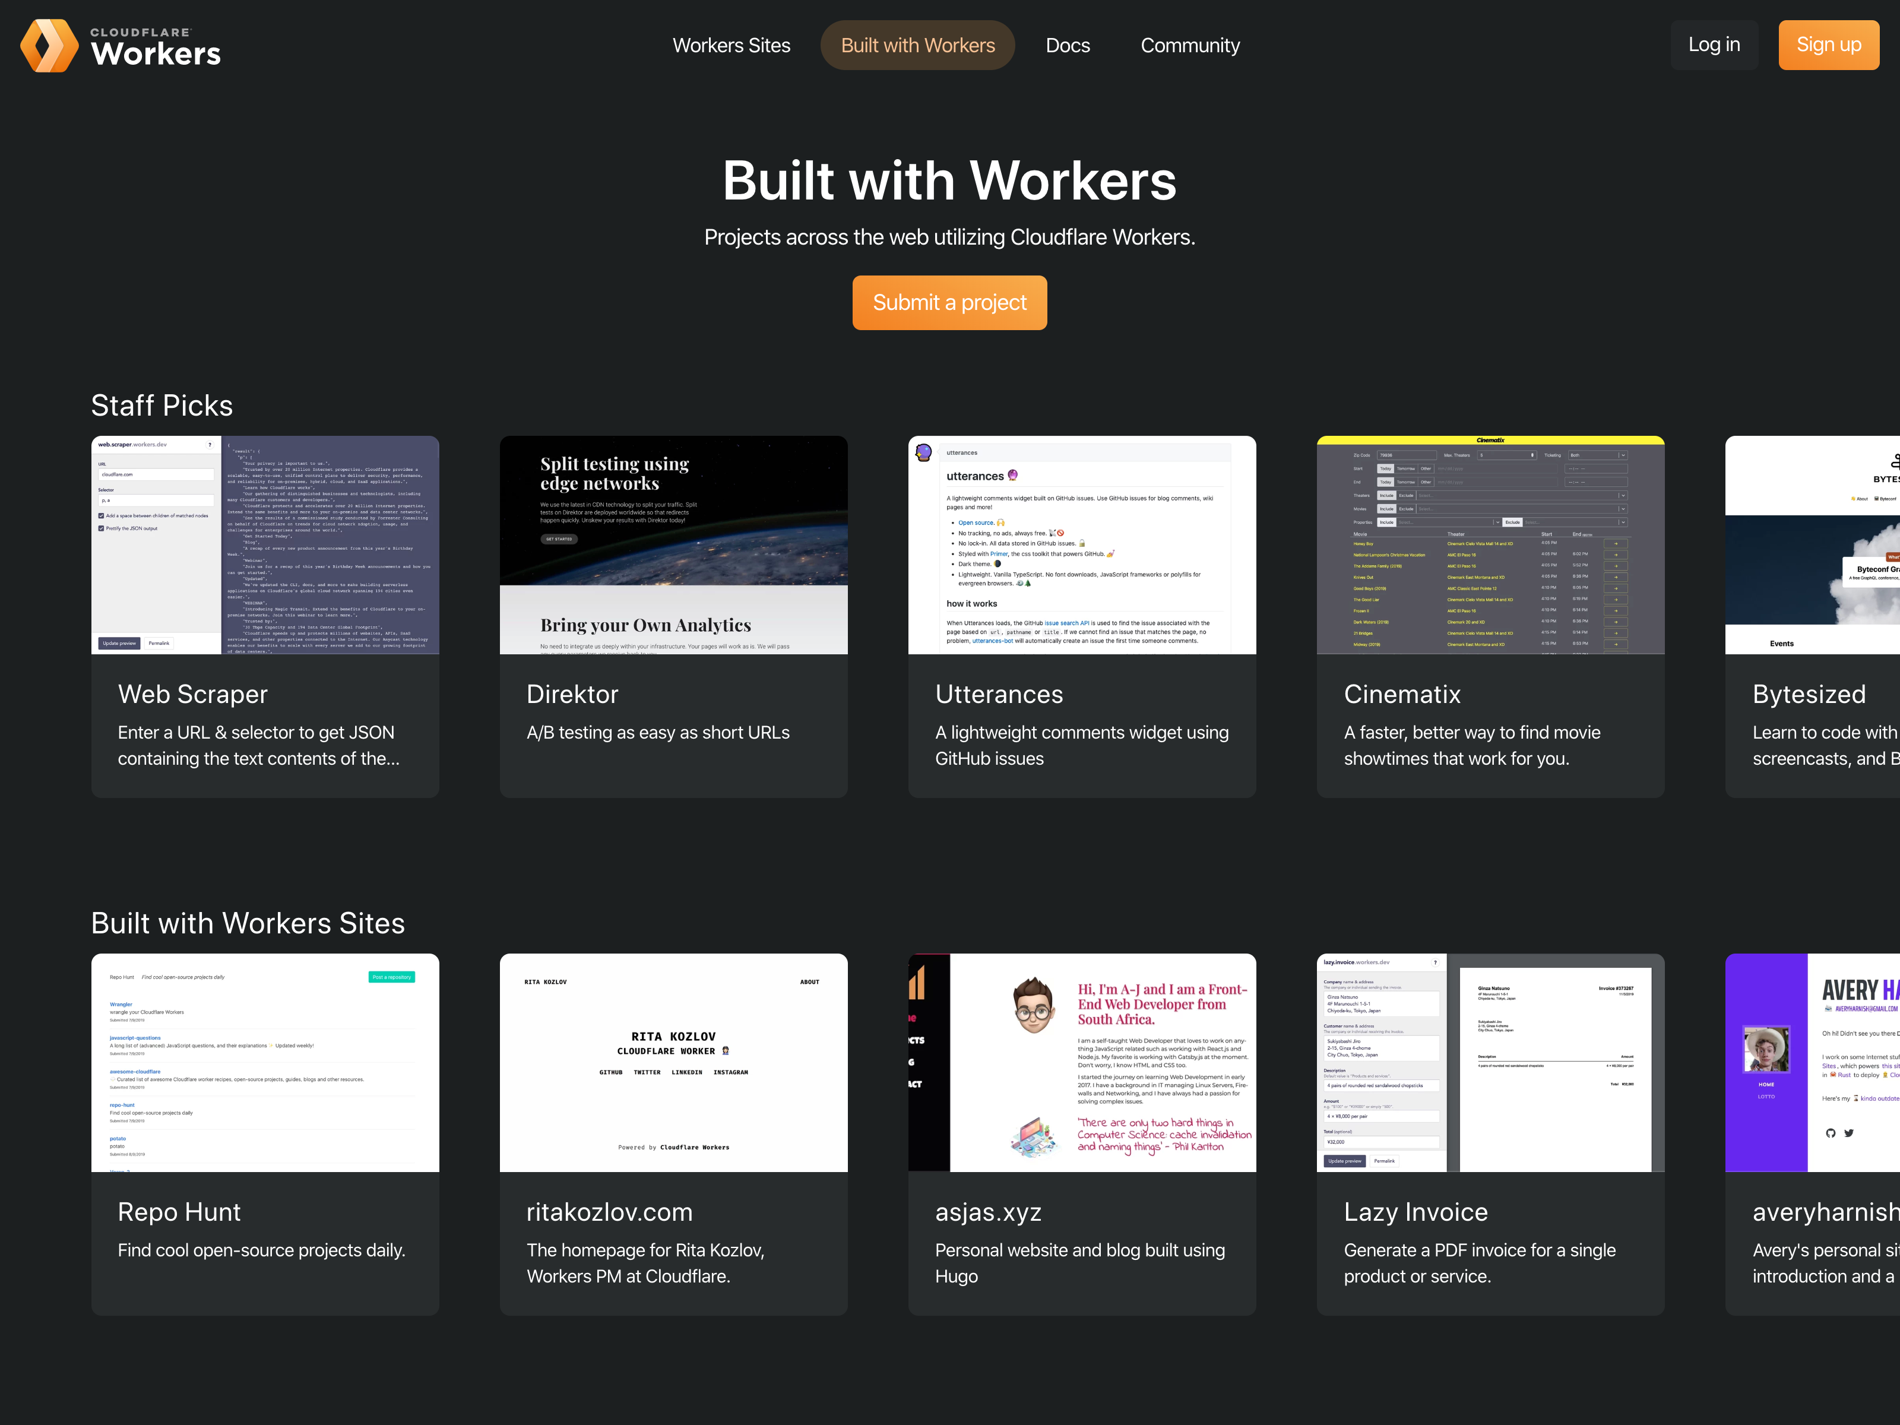Click the Log in button

pos(1714,45)
